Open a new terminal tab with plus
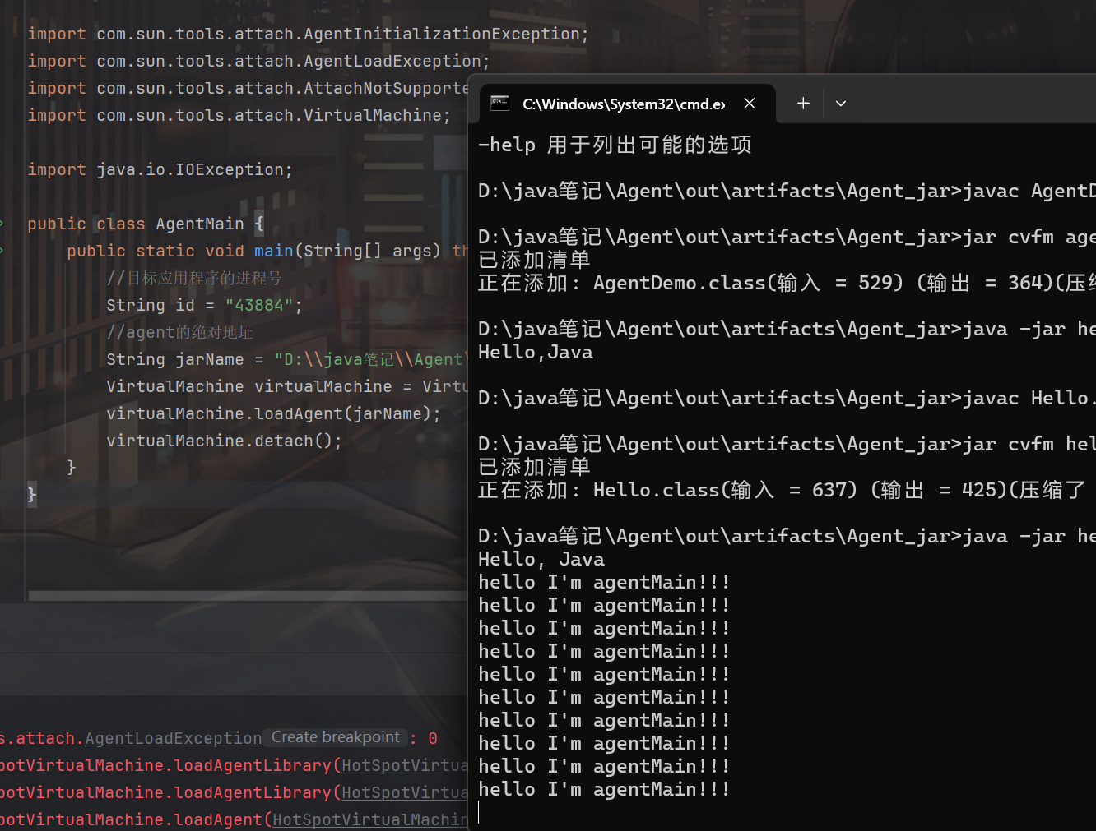This screenshot has width=1096, height=831. coord(803,104)
